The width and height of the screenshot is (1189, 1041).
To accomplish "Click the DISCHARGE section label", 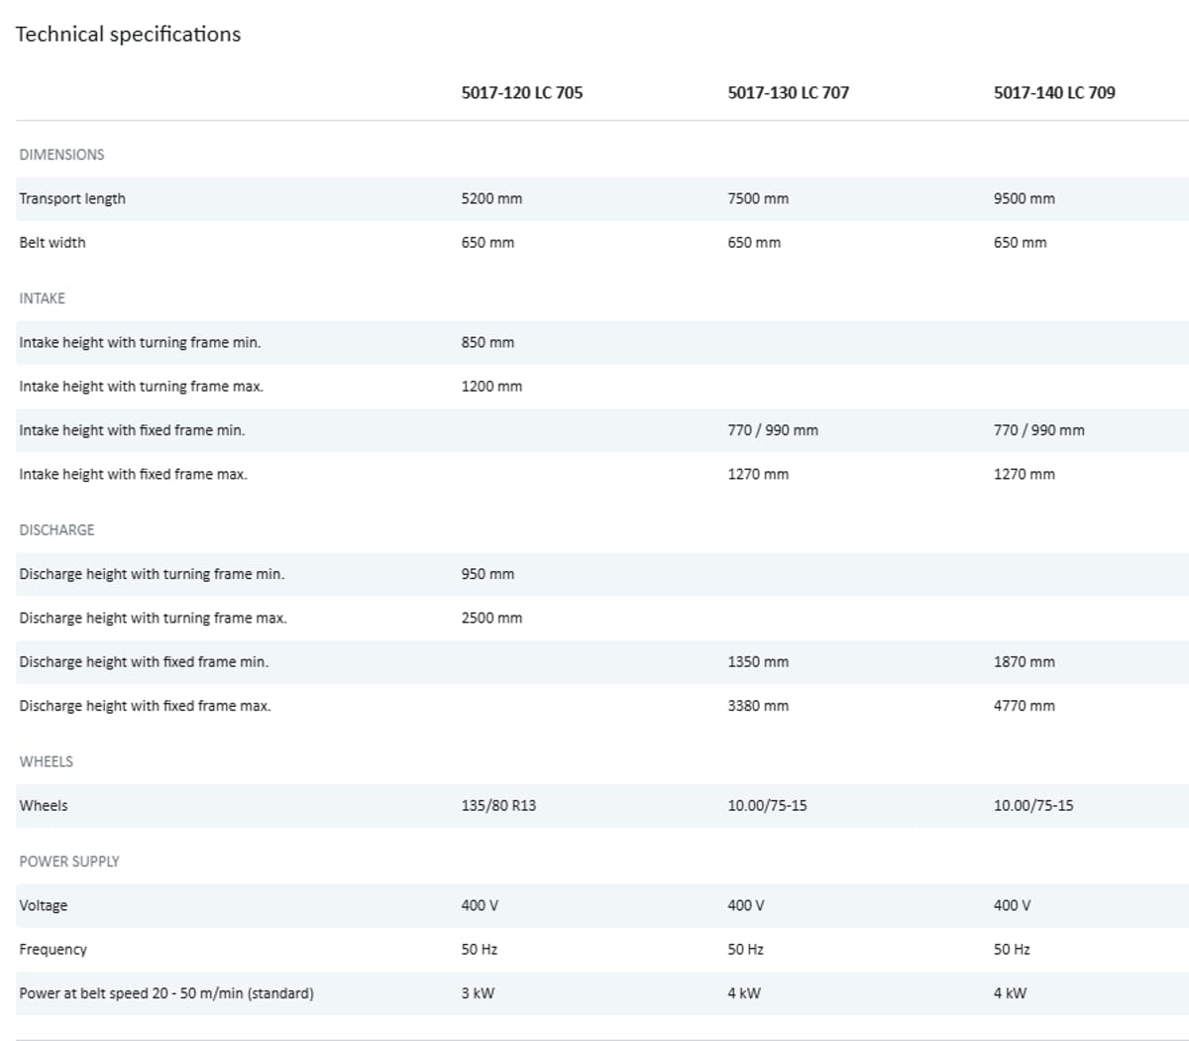I will pos(56,529).
